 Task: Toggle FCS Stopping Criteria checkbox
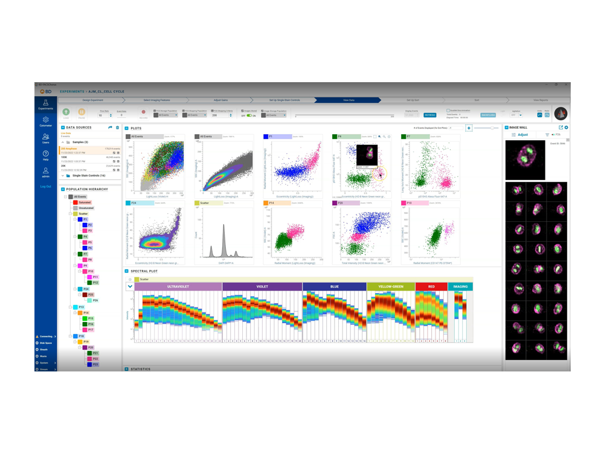click(212, 111)
